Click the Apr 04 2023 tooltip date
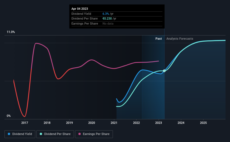Screen dimensions: 230x142 click(x=80, y=9)
